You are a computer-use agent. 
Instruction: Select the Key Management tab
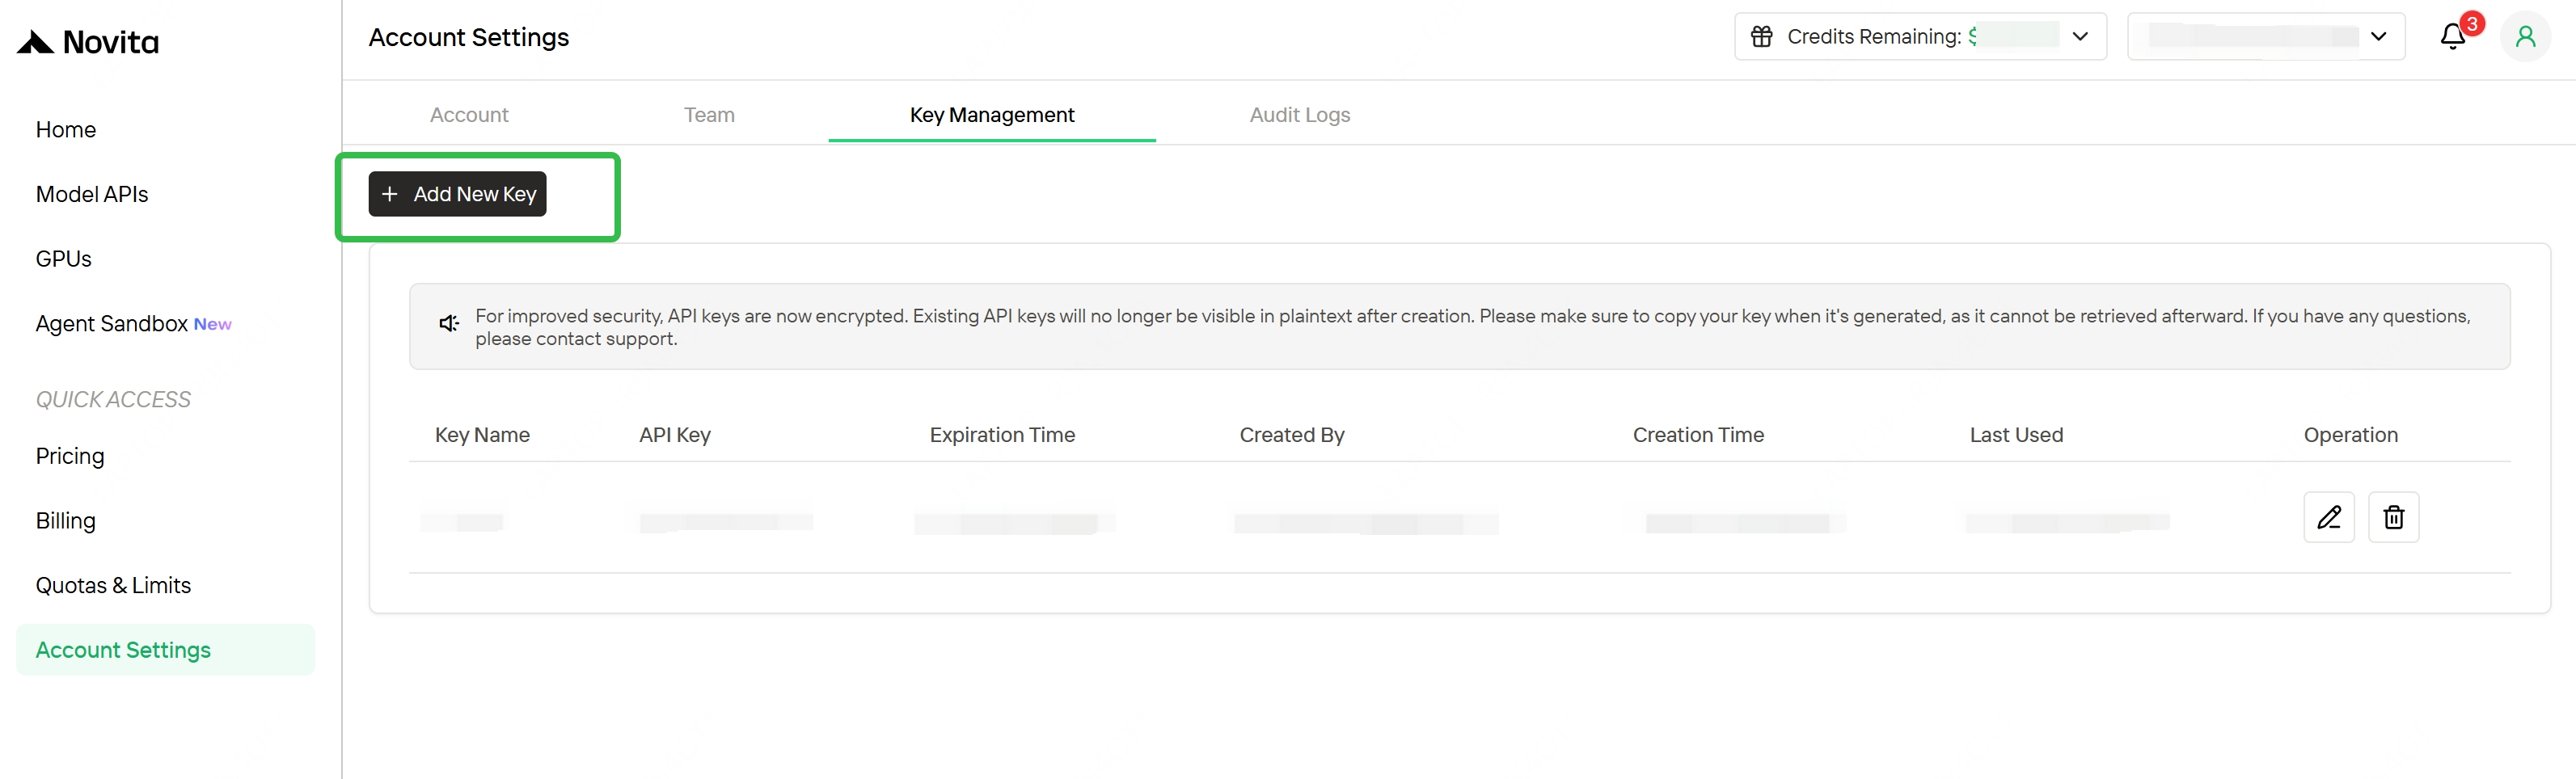992,115
